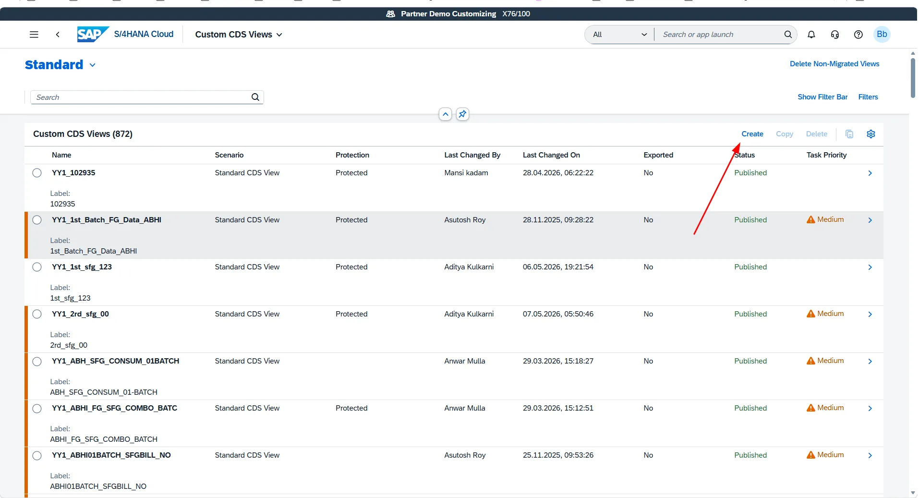The height and width of the screenshot is (498, 919).
Task: Open row arrow for YY1_ABH_SFG_CONSUM_01BATCH
Action: (x=870, y=362)
